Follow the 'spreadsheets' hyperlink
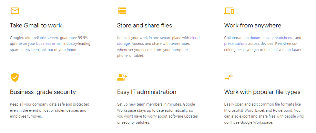Image resolution: width=316 pixels, height=133 pixels. [x=282, y=38]
